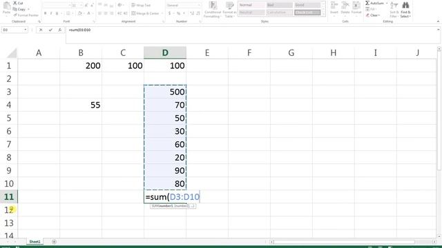Open Format as Table menu
442x248 pixels.
tap(229, 10)
